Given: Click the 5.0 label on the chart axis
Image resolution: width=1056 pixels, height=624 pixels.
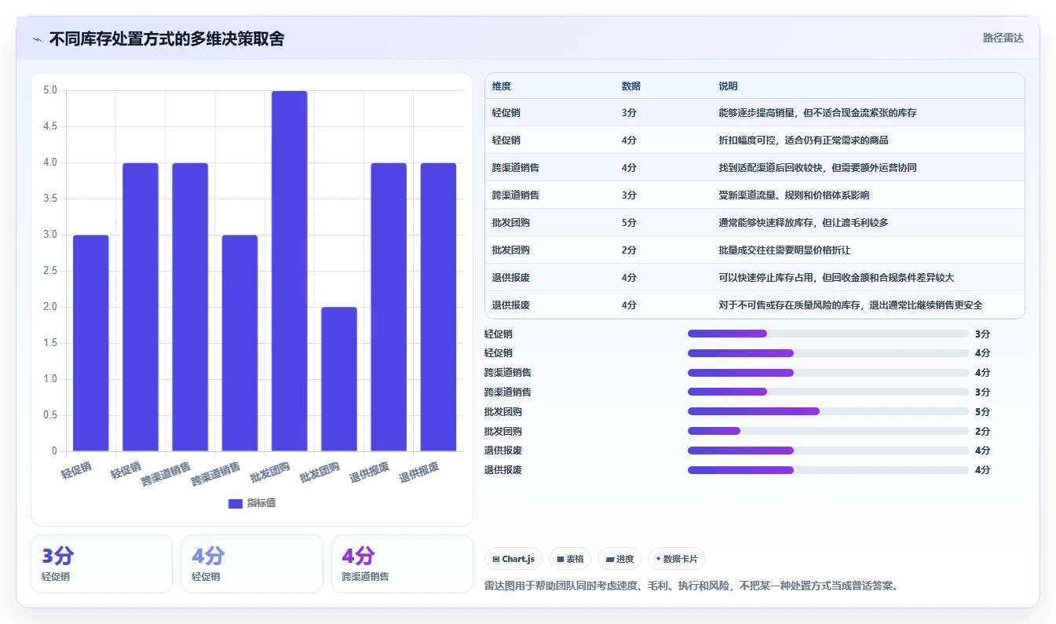Looking at the screenshot, I should coord(50,90).
